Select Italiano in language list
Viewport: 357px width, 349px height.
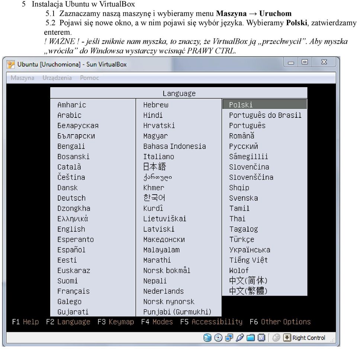(x=159, y=157)
